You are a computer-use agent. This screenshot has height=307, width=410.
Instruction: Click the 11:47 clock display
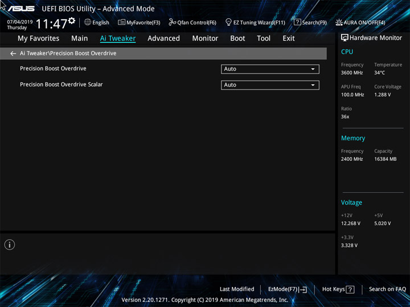click(51, 24)
